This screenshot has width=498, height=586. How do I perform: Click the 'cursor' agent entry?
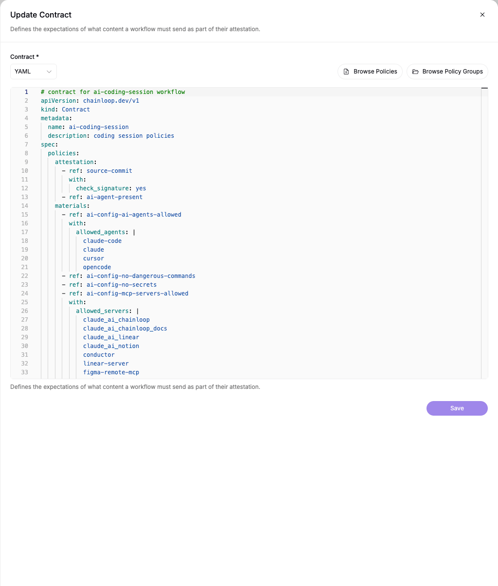93,258
